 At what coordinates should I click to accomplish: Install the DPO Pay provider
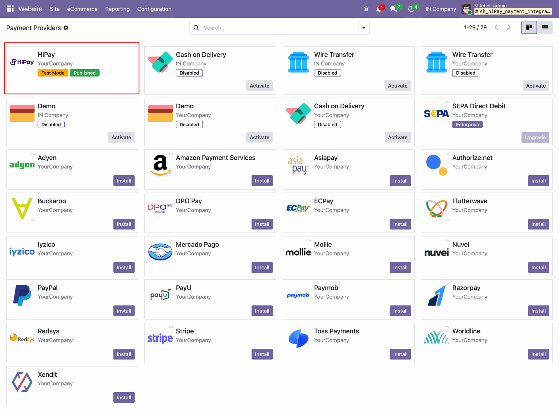[x=262, y=224]
